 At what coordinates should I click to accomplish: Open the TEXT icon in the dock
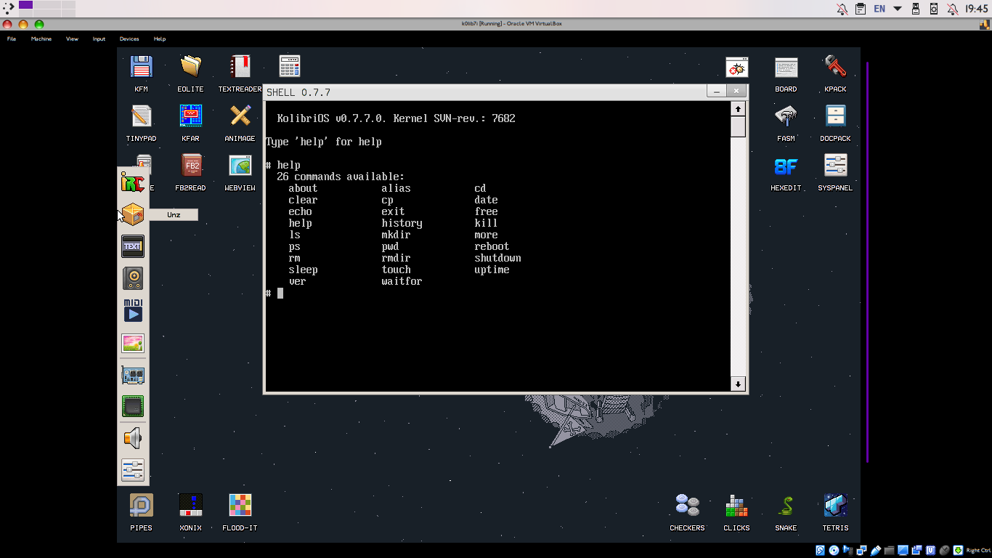click(133, 246)
